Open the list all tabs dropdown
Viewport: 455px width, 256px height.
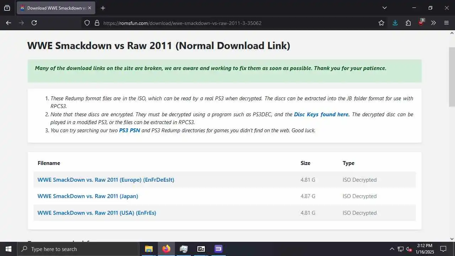point(384,8)
